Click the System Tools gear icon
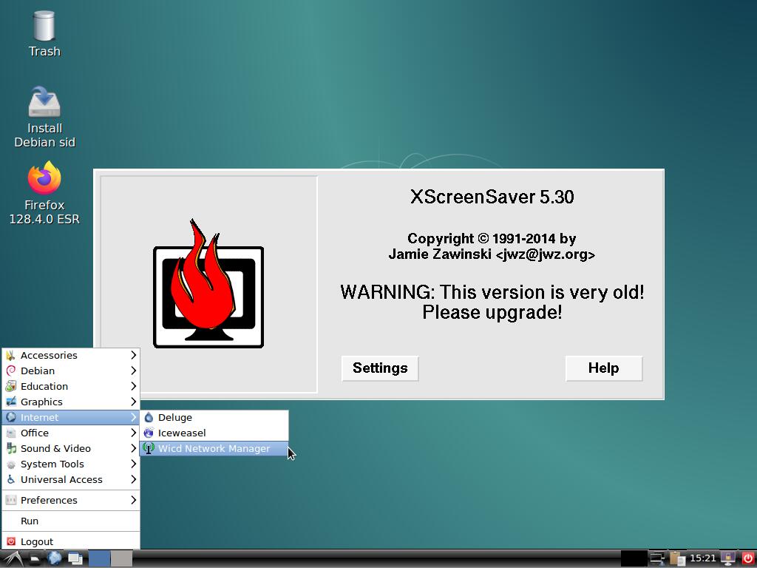The width and height of the screenshot is (757, 568). click(10, 464)
